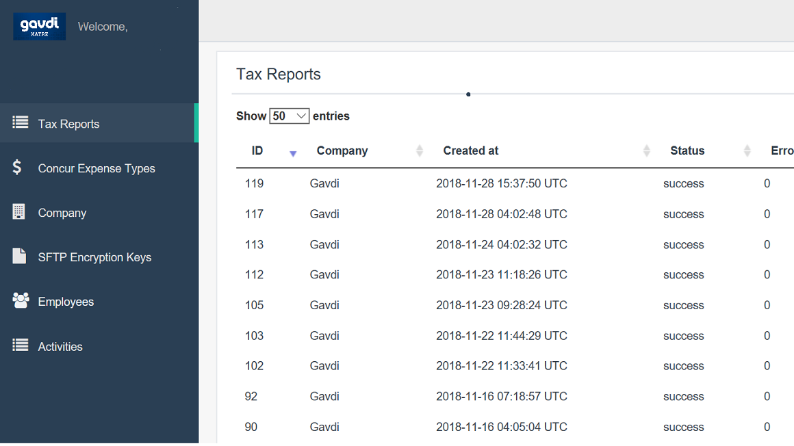
Task: Click the Gavdi entry in row 119
Action: click(x=324, y=183)
